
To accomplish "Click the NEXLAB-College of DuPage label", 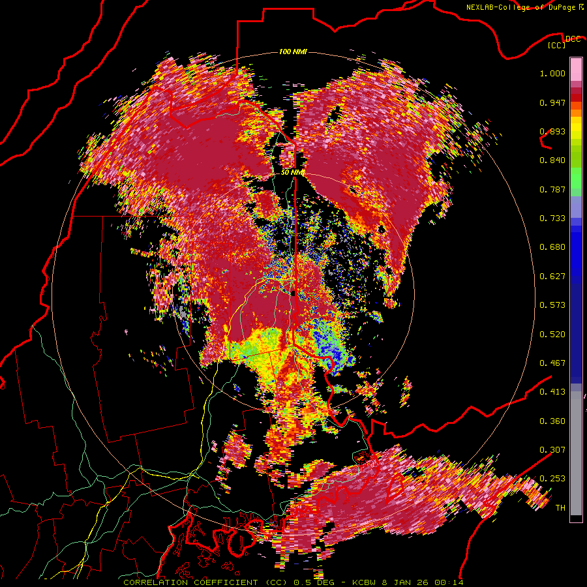I will [x=520, y=7].
